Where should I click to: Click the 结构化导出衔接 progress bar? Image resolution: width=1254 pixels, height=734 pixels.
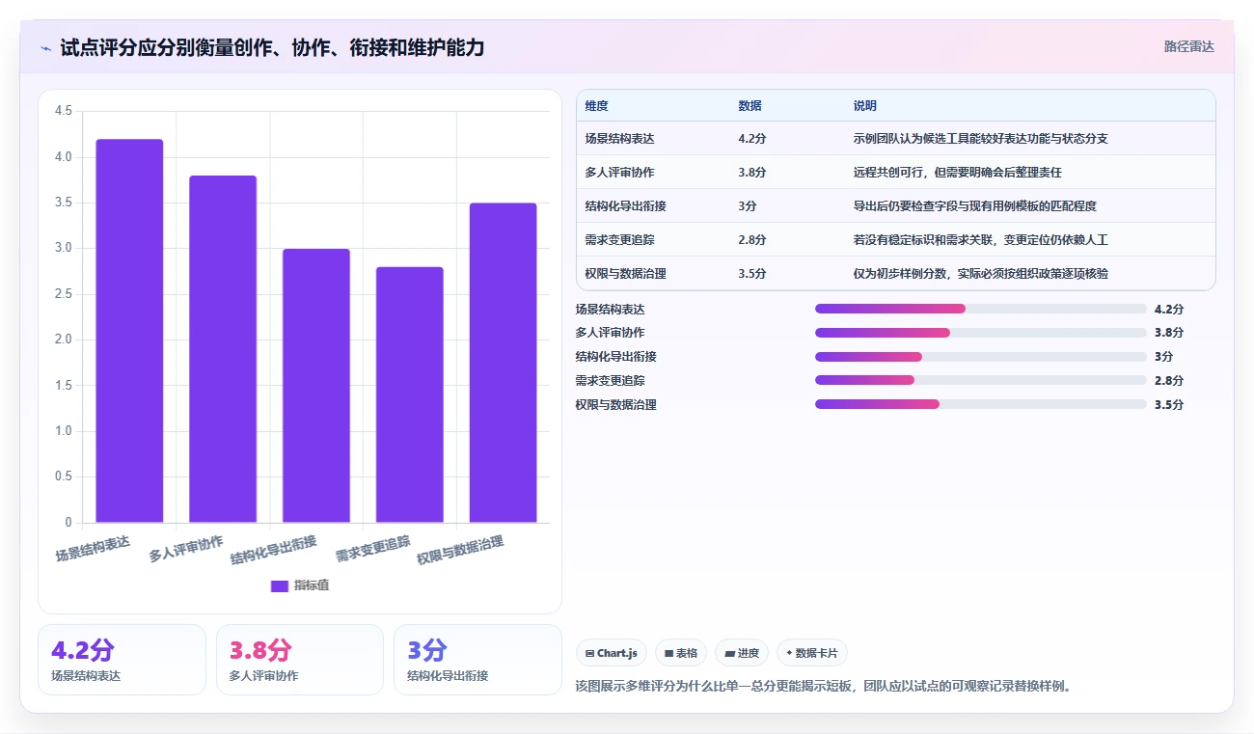[981, 357]
